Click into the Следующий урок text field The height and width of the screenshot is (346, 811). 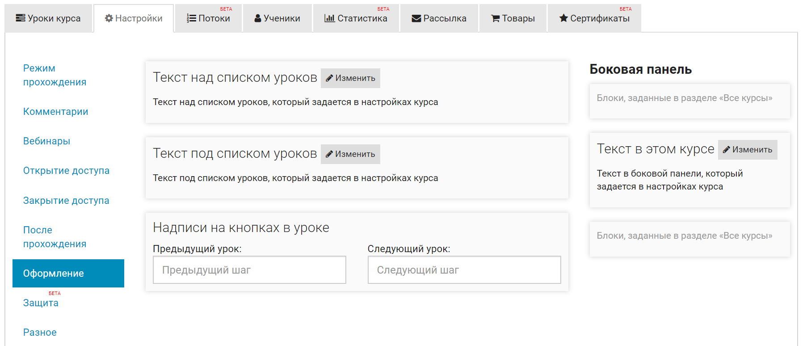[464, 270]
